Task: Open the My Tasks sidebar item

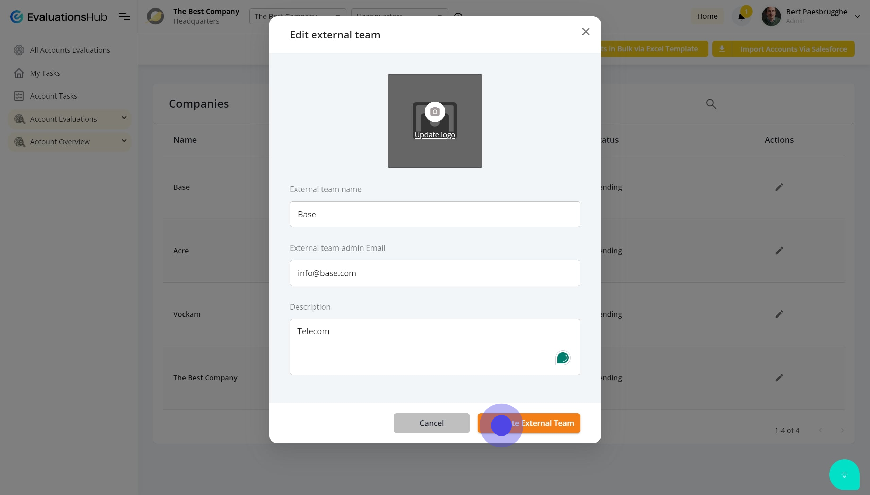Action: [x=45, y=73]
